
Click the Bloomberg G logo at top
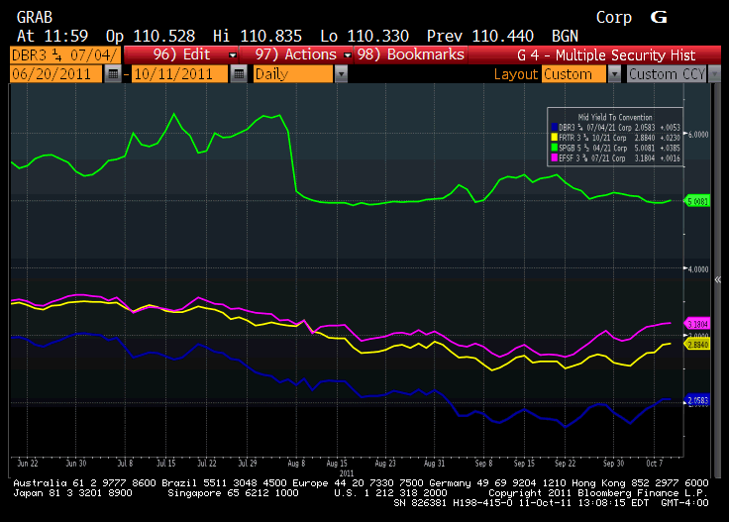click(659, 17)
